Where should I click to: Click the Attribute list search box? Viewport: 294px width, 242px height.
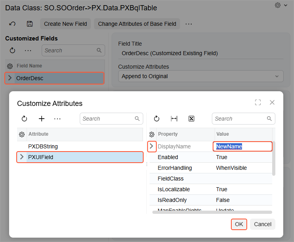pyautogui.click(x=111, y=119)
